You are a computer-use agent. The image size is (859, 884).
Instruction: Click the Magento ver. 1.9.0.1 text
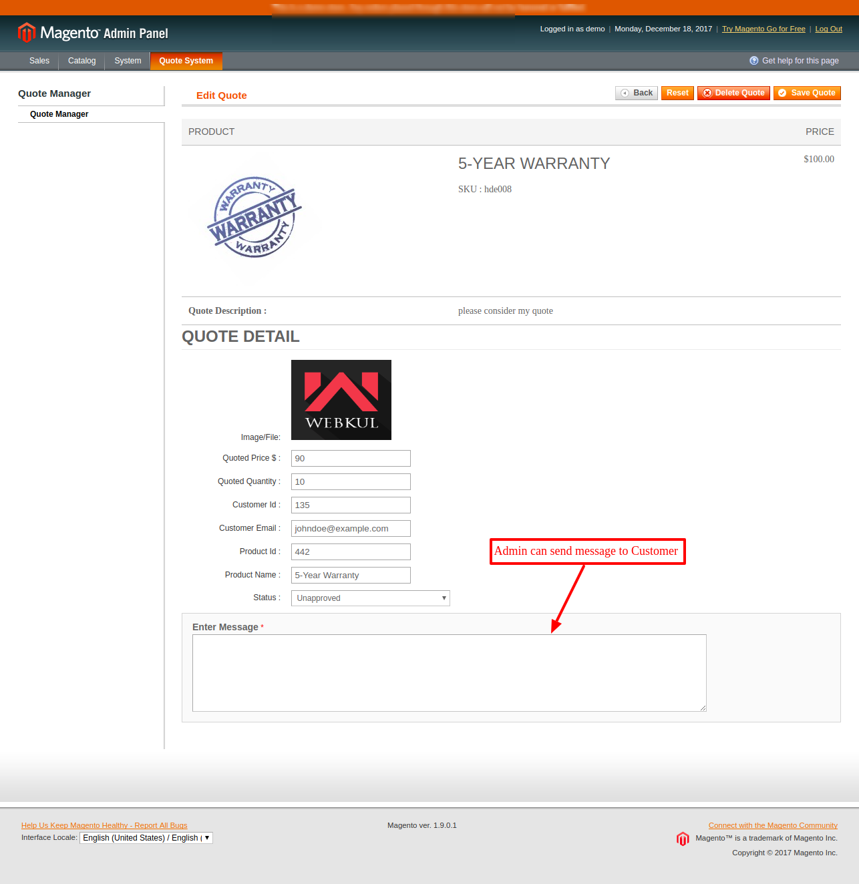pyautogui.click(x=422, y=825)
